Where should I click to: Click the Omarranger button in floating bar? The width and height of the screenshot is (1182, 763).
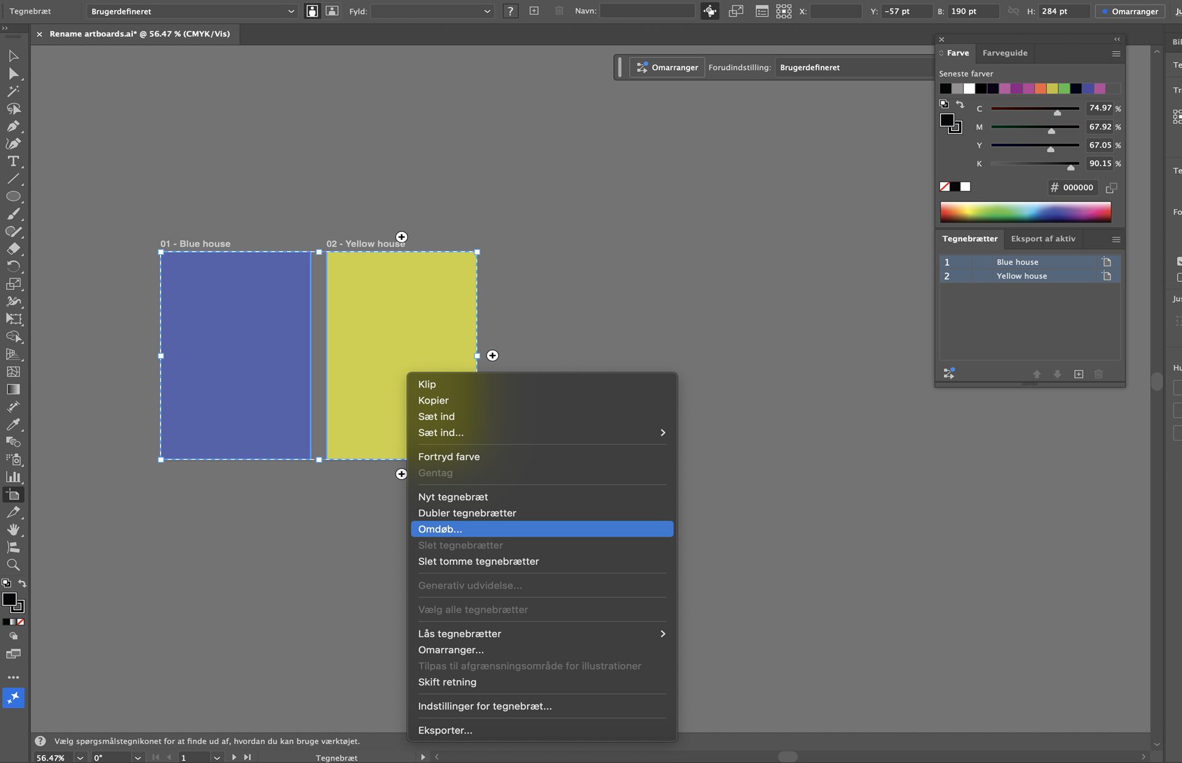[x=667, y=68]
